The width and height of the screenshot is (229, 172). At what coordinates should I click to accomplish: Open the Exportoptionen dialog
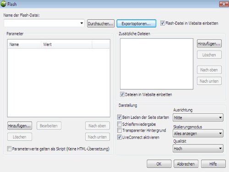pos(136,23)
